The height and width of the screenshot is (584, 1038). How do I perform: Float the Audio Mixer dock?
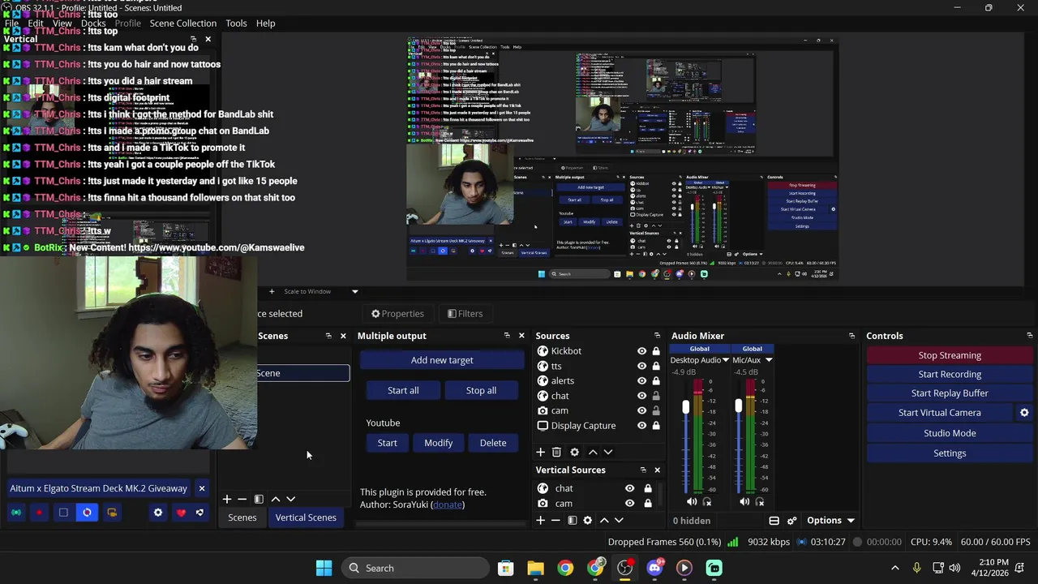pos(851,336)
